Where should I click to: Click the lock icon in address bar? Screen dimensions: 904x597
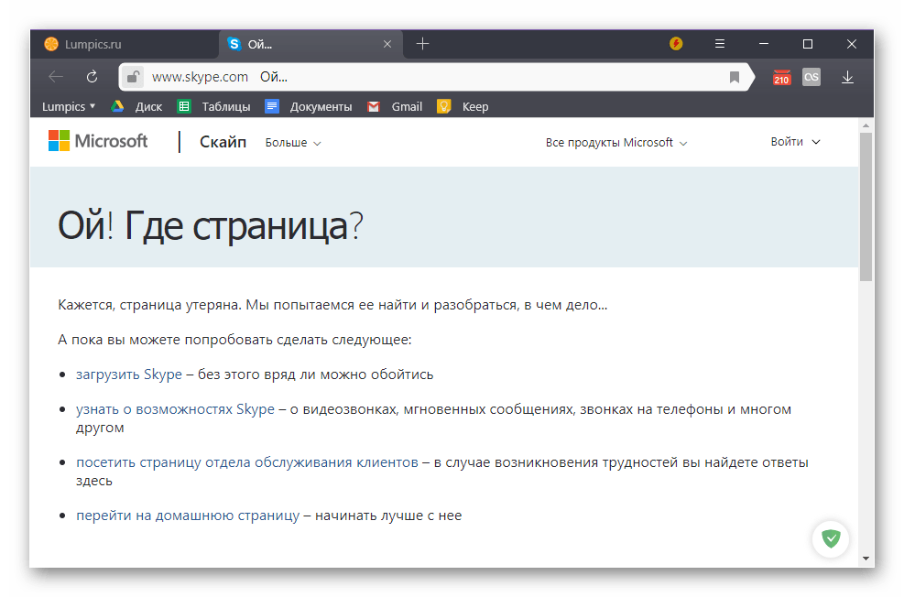tap(133, 78)
